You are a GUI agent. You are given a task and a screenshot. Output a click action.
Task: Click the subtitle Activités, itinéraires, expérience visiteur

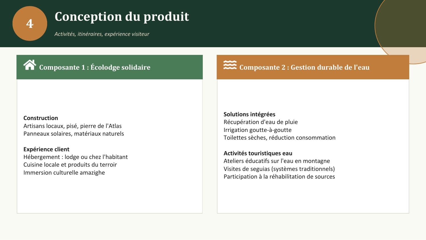pos(102,34)
